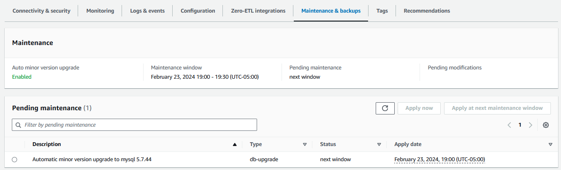Sort the Apply date column
Screen dimensions: 561x170
pyautogui.click(x=550, y=144)
